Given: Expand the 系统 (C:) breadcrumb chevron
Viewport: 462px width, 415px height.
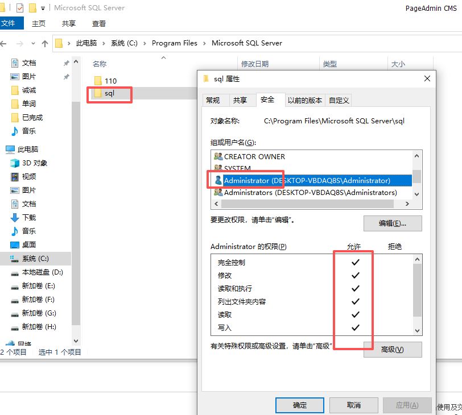Looking at the screenshot, I should click(145, 43).
